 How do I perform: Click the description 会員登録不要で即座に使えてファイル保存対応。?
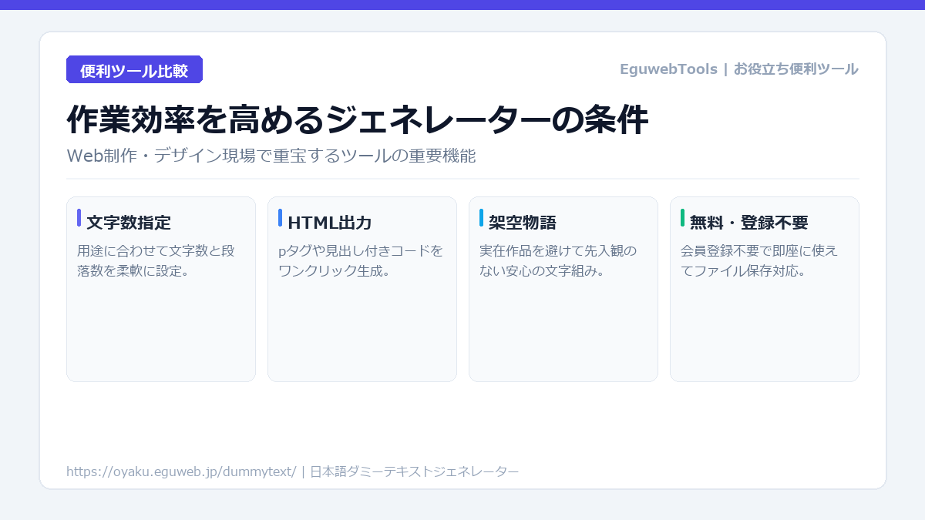coord(759,261)
